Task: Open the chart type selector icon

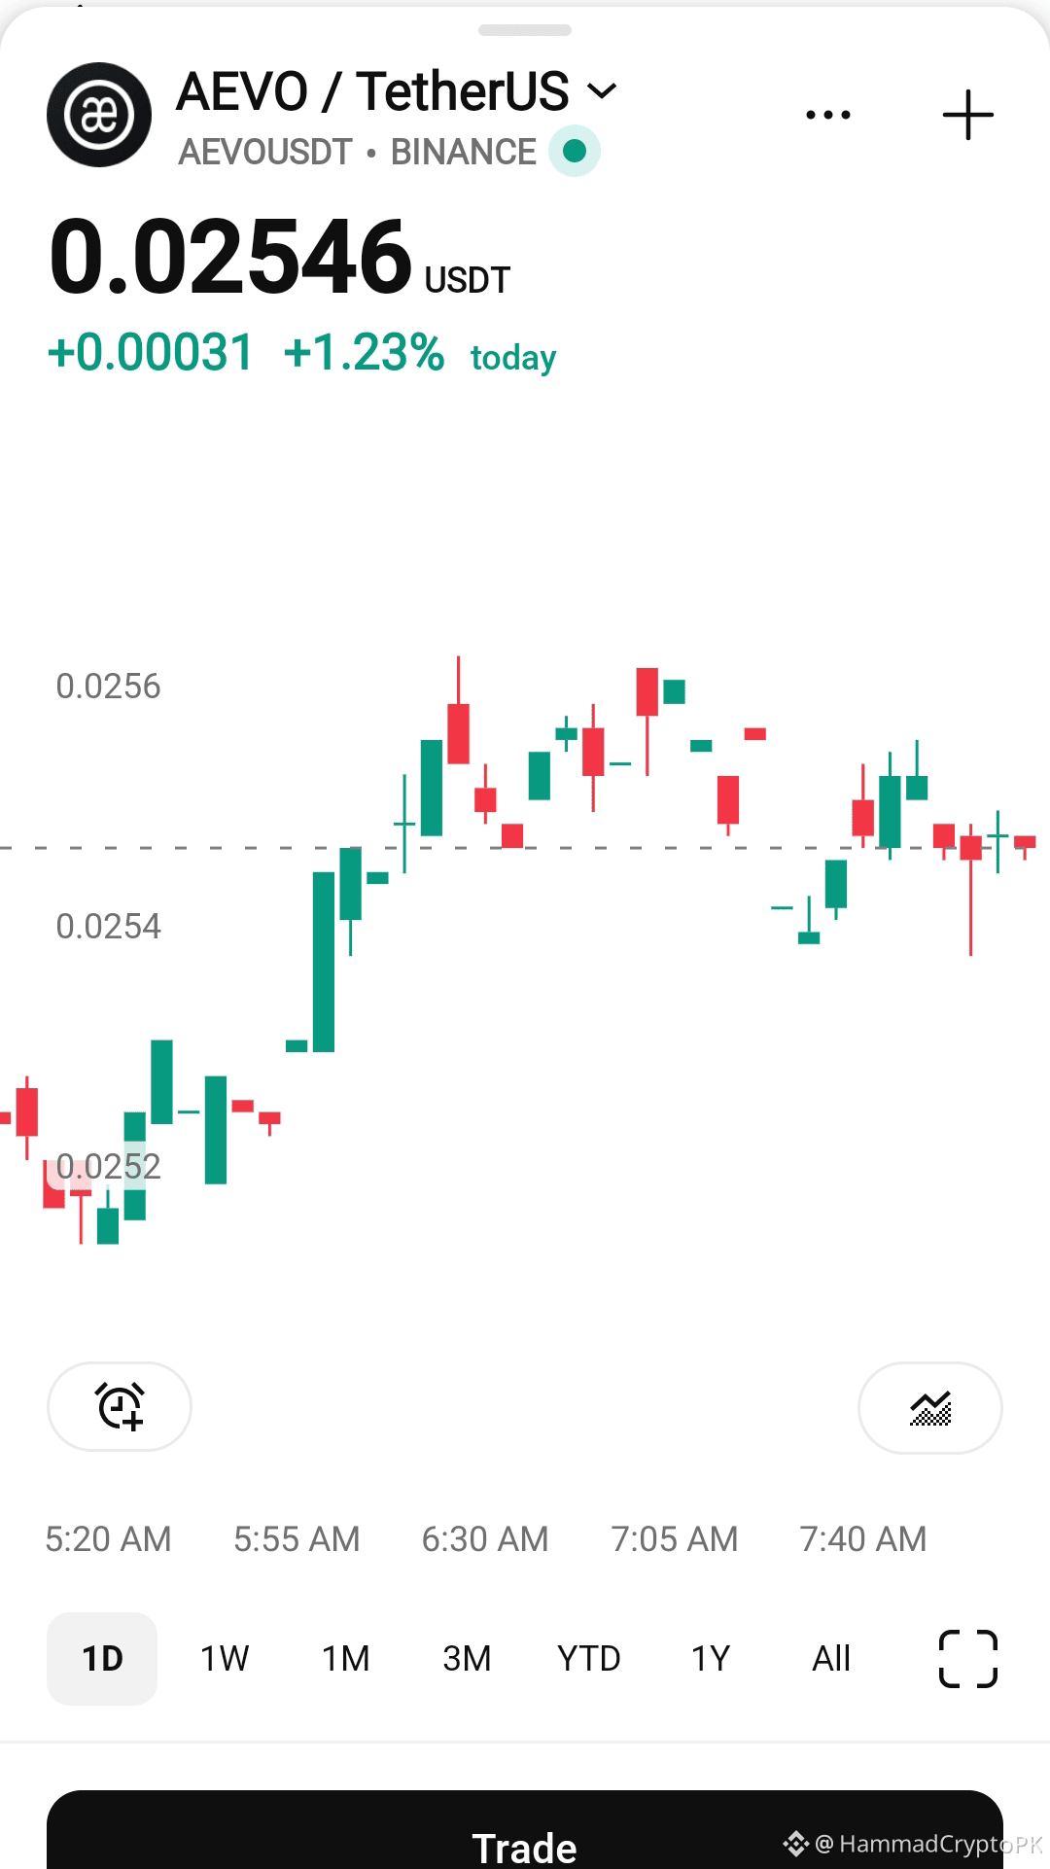Action: pos(930,1407)
